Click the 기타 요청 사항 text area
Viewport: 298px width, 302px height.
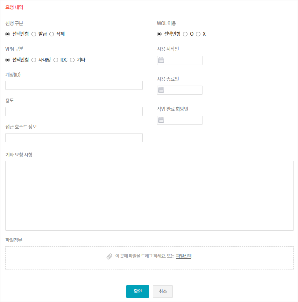pyautogui.click(x=149, y=196)
